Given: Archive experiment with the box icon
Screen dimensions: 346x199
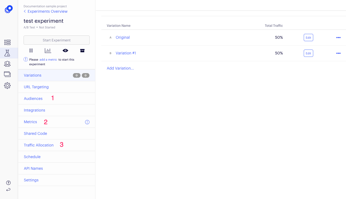Looking at the screenshot, I should [82, 50].
